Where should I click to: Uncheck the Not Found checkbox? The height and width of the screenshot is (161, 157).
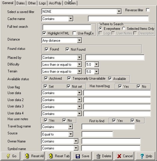[67, 49]
